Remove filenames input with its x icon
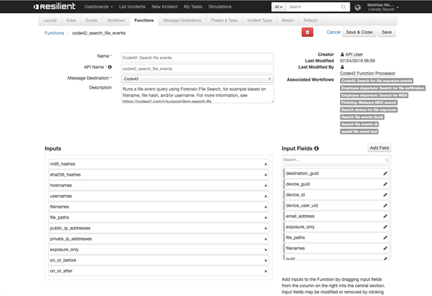Screen dimensions: 432x296 266,207
